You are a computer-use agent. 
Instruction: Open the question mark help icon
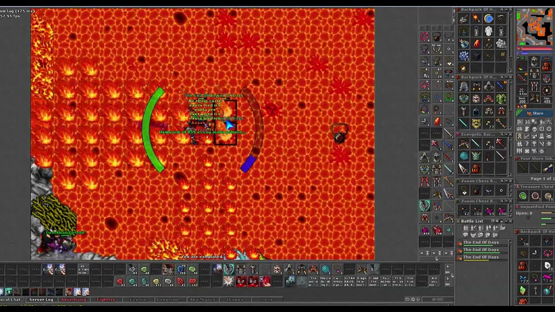527,143
